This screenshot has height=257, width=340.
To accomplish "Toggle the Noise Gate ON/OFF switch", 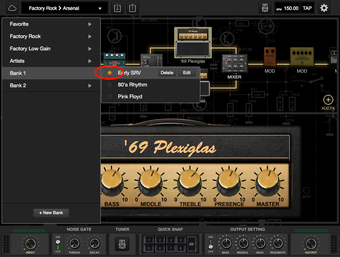I will coord(58,244).
